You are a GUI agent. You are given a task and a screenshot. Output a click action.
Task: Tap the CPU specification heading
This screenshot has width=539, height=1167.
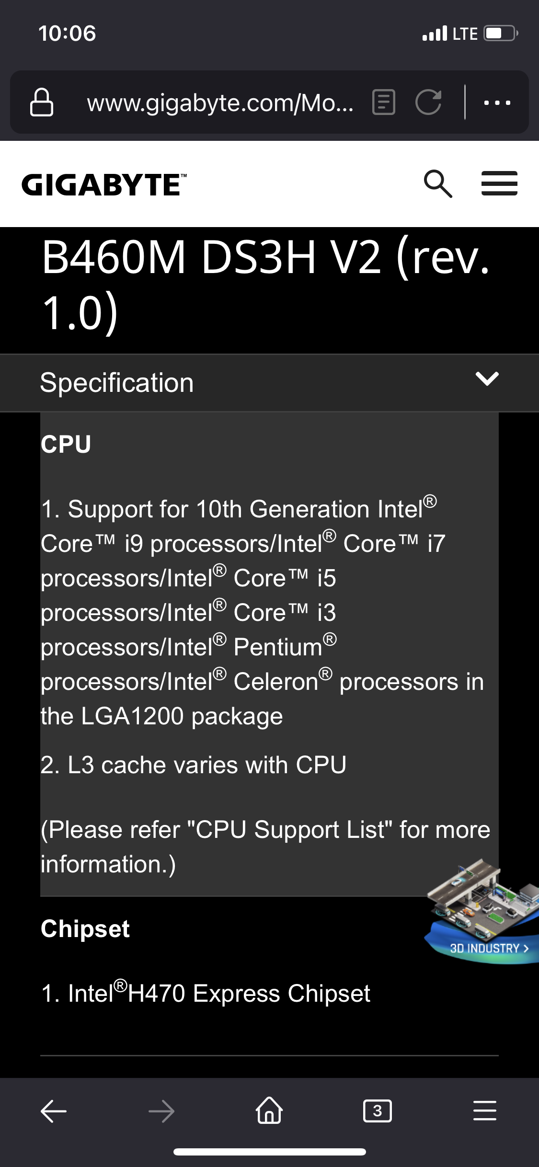[66, 444]
